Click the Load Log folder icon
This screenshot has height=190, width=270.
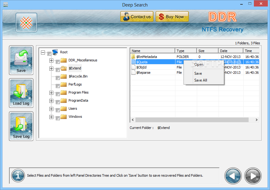[21, 93]
